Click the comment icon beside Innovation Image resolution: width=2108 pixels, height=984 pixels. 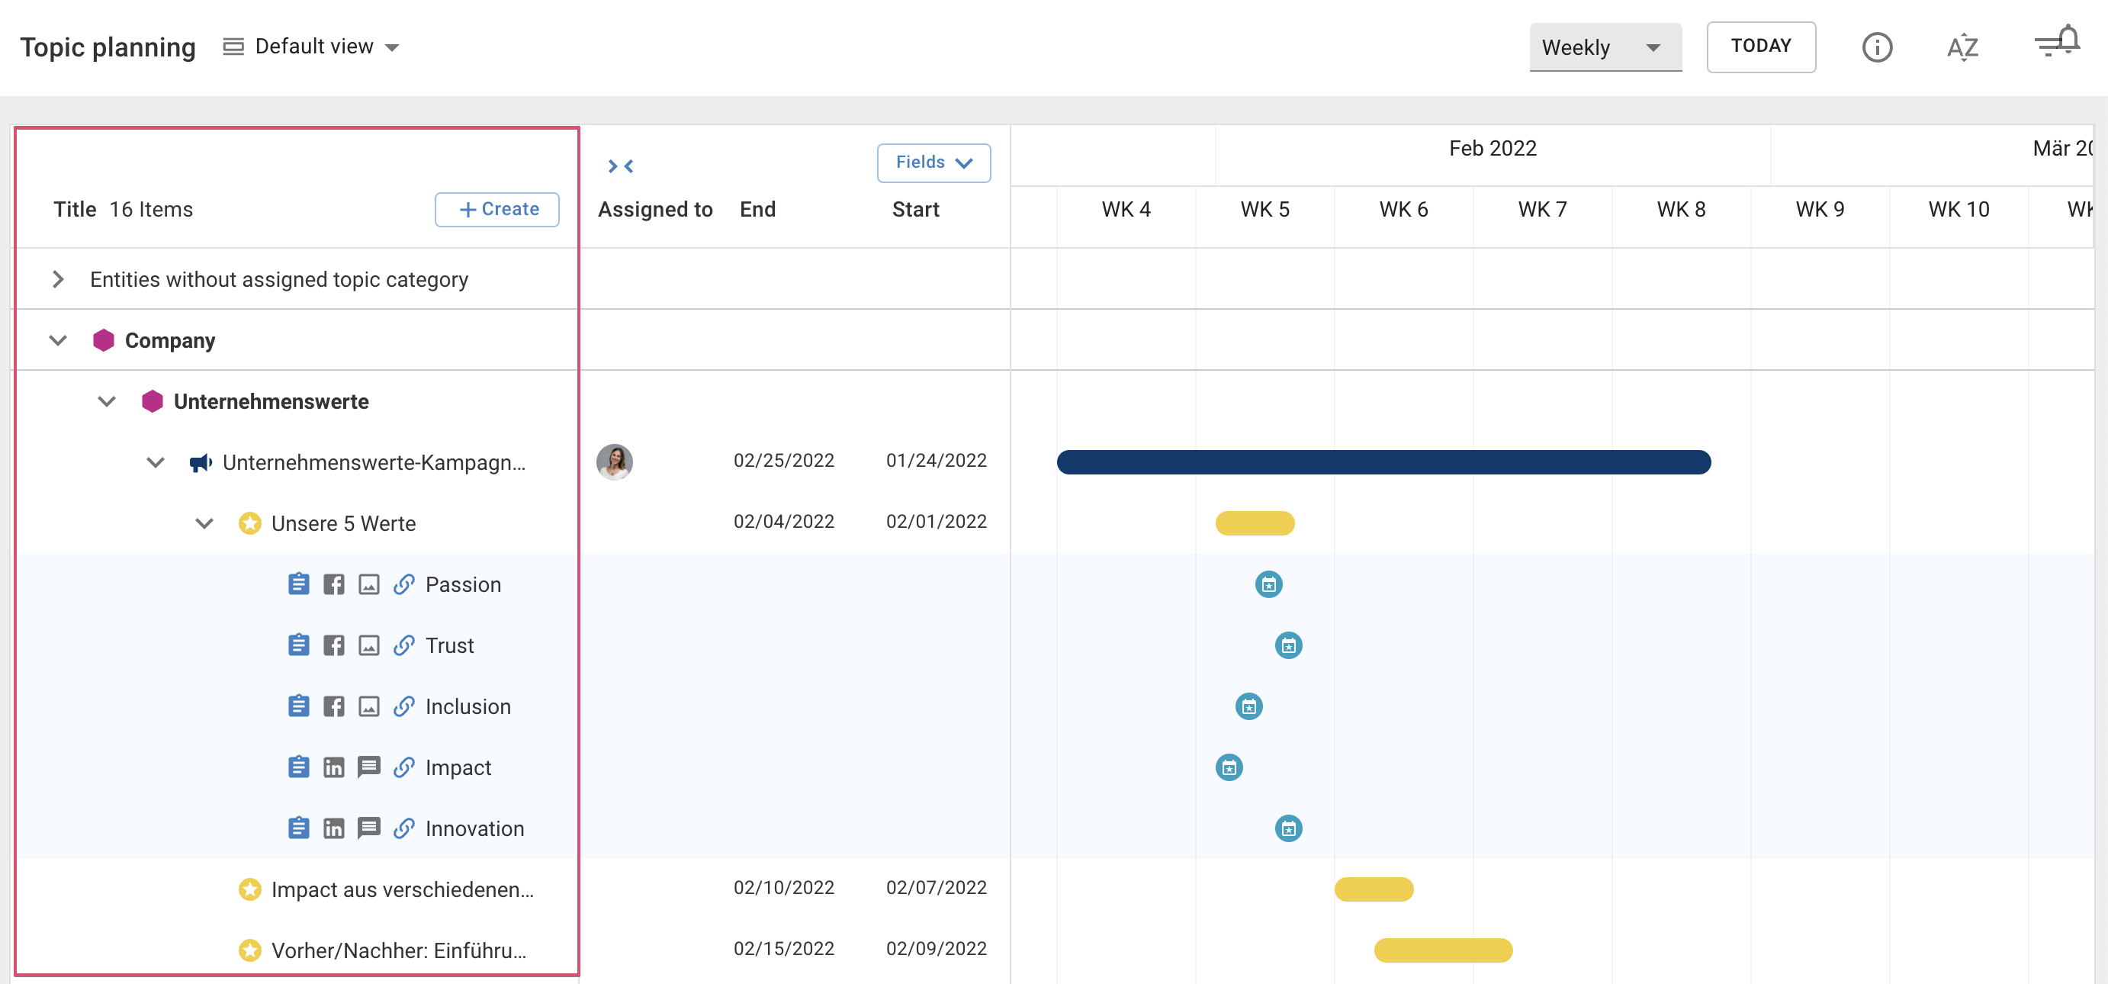pos(368,828)
